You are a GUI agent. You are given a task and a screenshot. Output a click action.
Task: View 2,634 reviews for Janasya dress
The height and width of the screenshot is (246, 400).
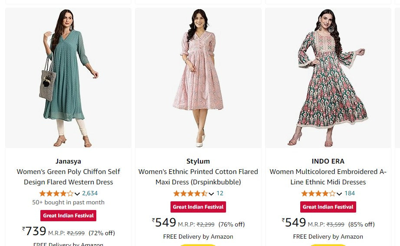(x=90, y=194)
